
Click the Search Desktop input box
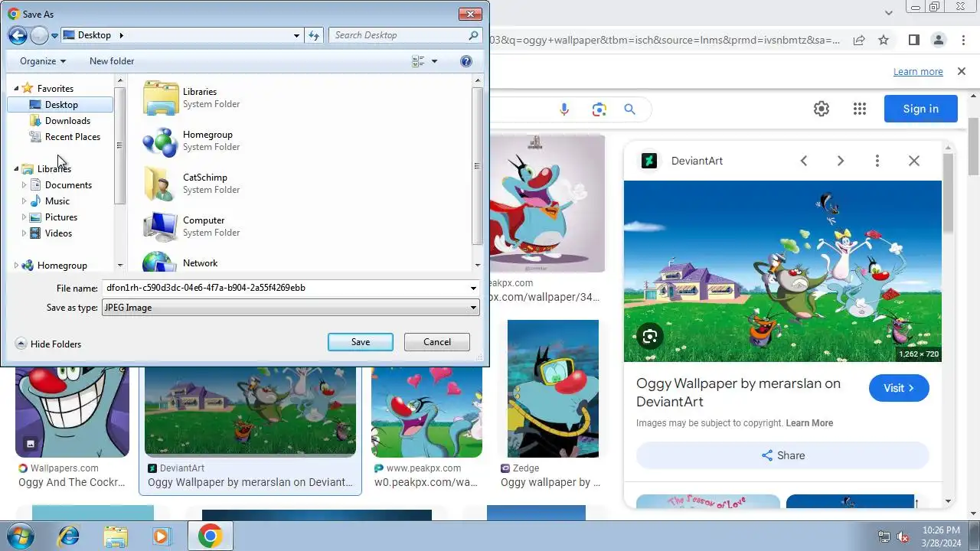tap(398, 35)
